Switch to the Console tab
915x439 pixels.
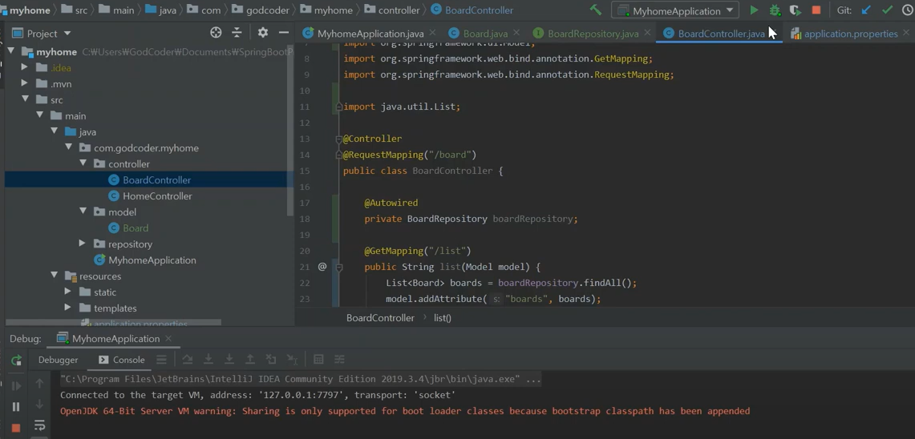121,360
